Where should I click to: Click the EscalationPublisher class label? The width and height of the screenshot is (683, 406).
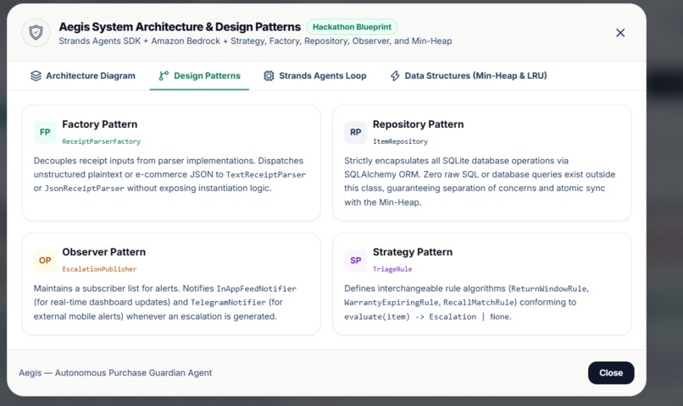tap(100, 269)
